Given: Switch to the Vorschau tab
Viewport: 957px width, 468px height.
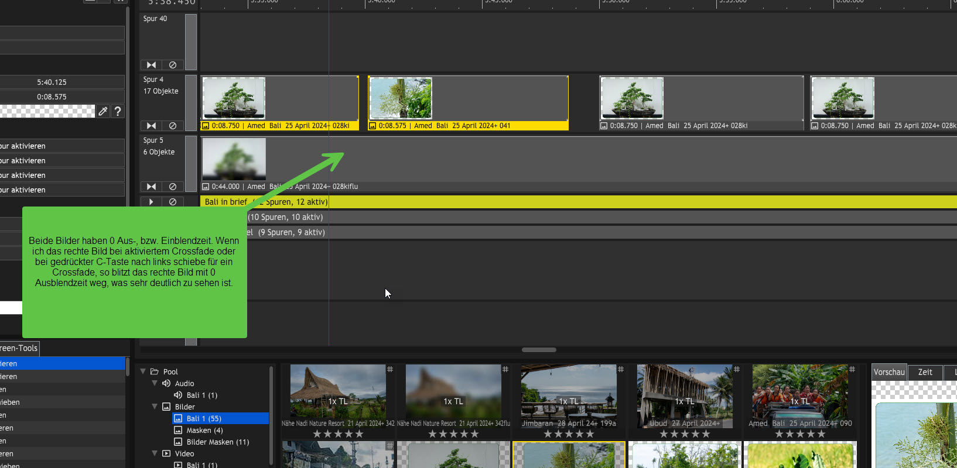Looking at the screenshot, I should (x=889, y=372).
